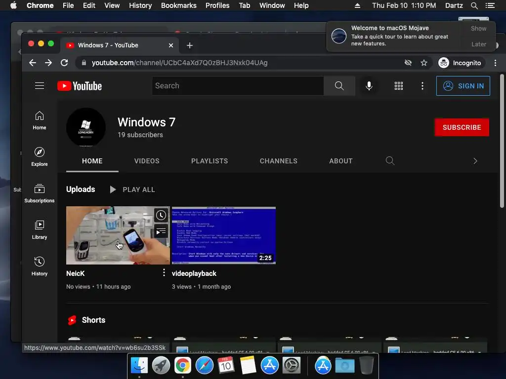The height and width of the screenshot is (379, 506).
Task: Close the Windows 7 - YouTube tab
Action: click(171, 45)
